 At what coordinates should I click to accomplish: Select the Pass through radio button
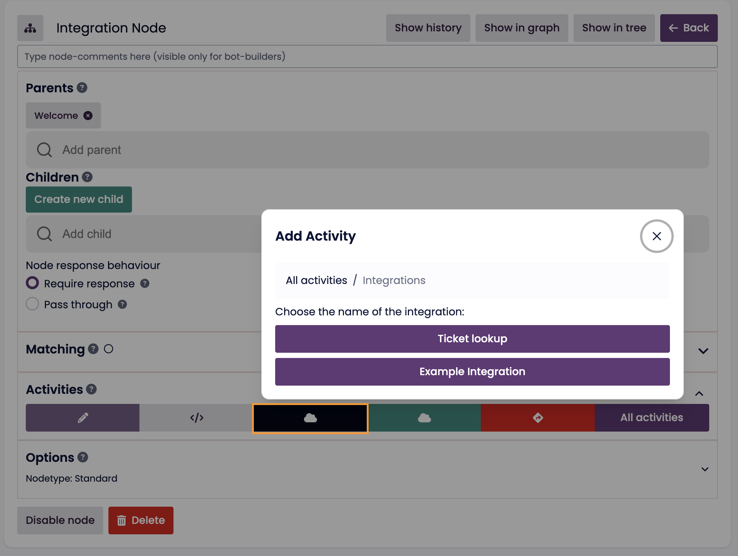(x=33, y=304)
